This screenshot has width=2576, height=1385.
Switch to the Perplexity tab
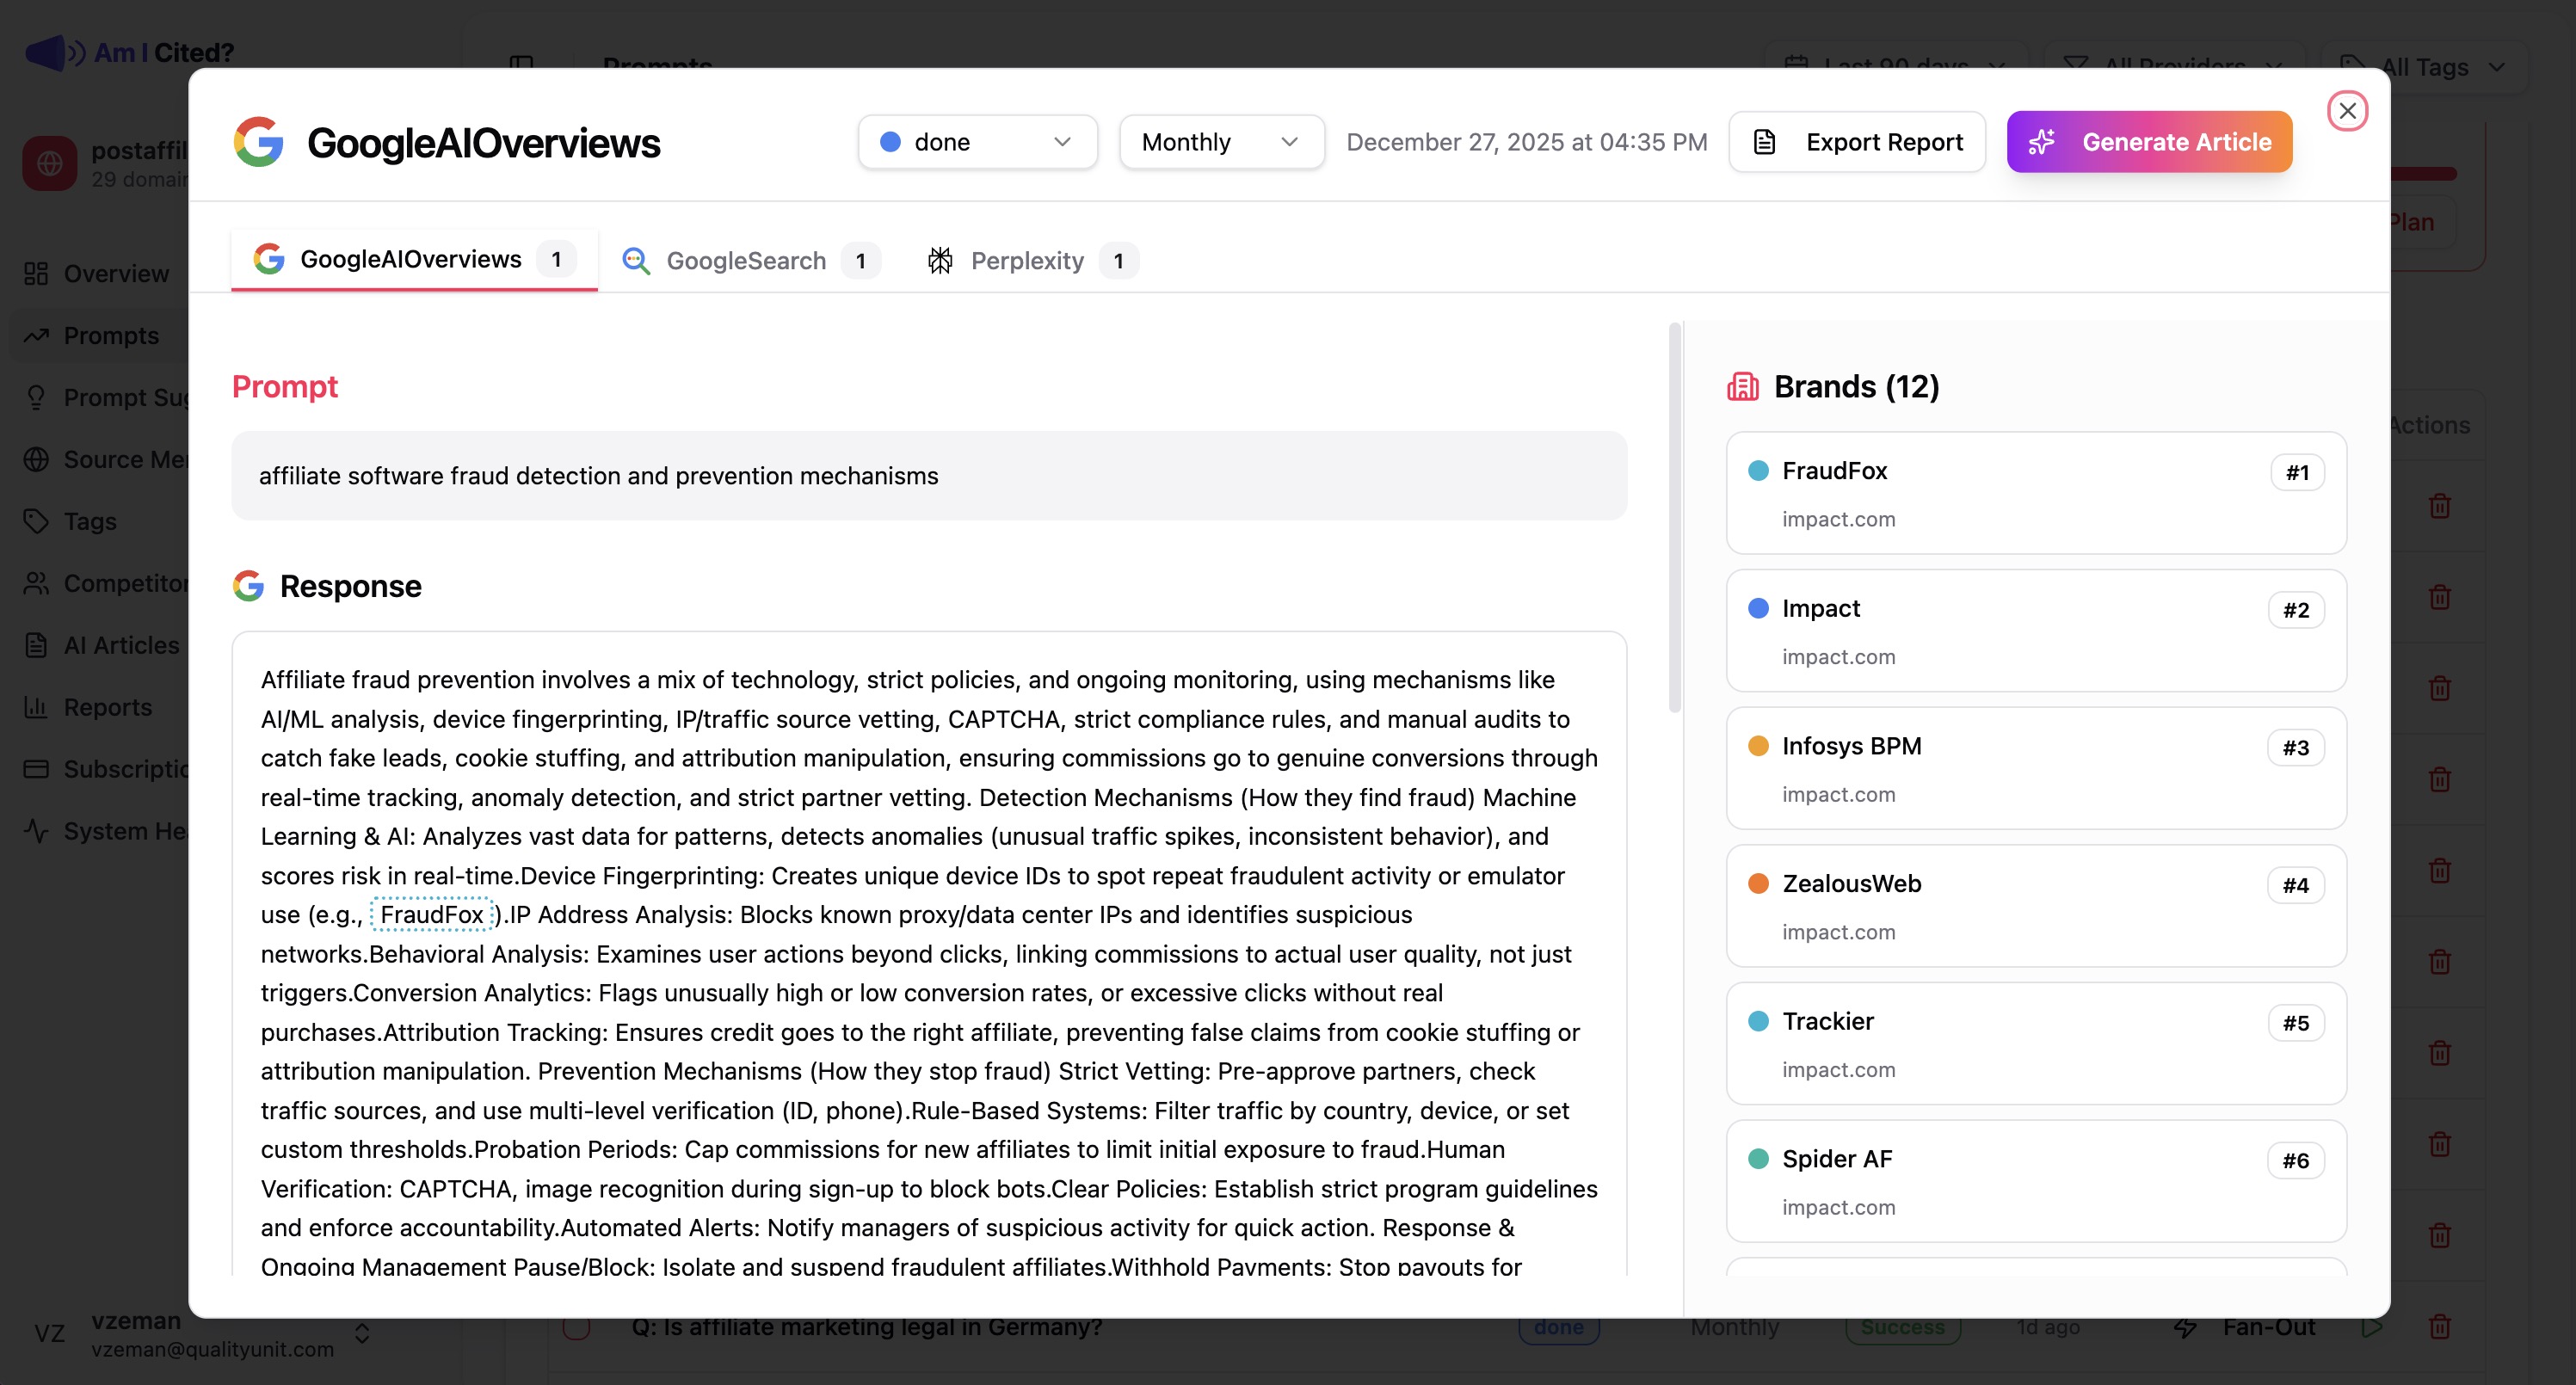click(x=1027, y=260)
